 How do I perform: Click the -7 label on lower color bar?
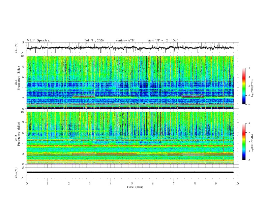point(249,160)
